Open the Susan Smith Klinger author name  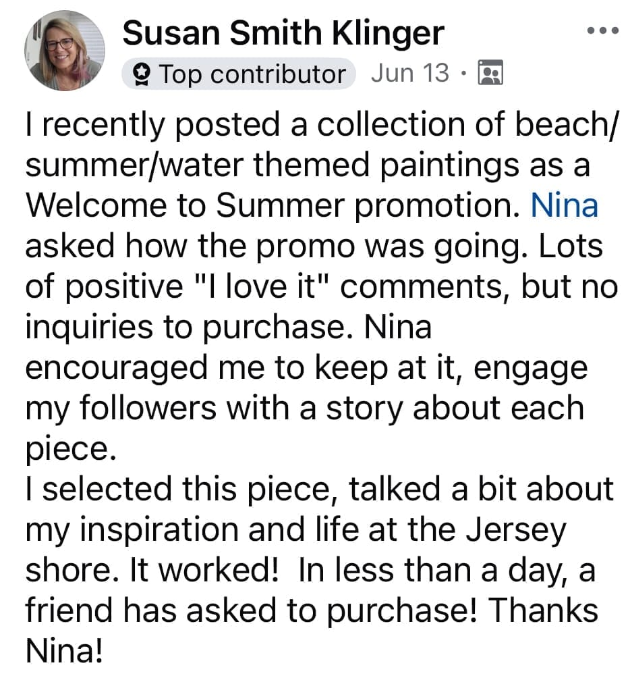(283, 33)
